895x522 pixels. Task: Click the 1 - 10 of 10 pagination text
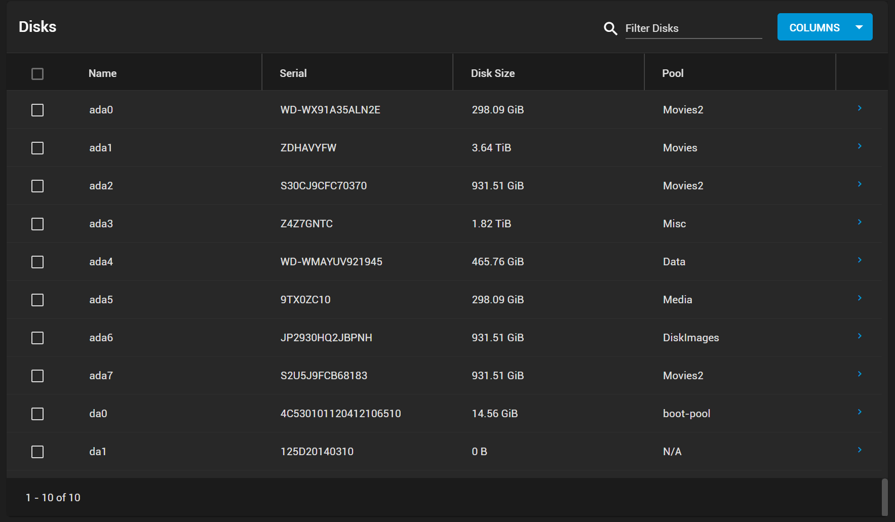(53, 498)
